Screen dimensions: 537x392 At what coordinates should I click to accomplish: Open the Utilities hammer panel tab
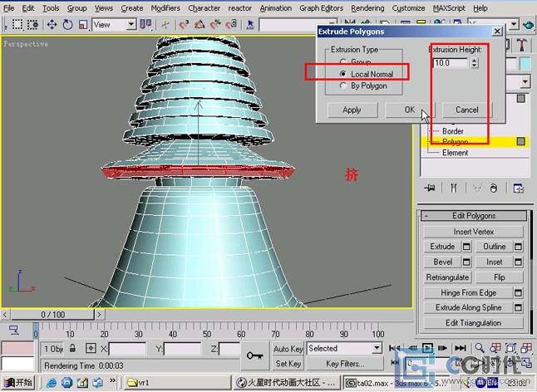[x=522, y=45]
